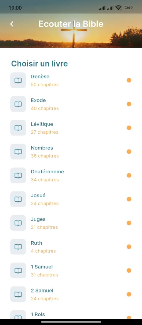Tap the battery indicator in status bar
The image size is (142, 325).
(129, 8)
